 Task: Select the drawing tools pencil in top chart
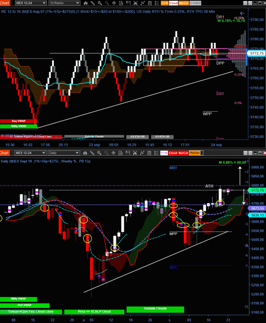(93, 3)
